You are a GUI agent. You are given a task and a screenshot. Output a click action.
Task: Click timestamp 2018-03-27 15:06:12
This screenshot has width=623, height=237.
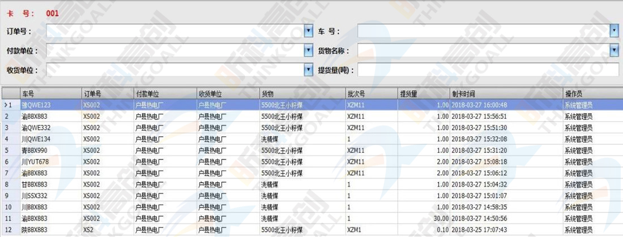[x=479, y=174]
